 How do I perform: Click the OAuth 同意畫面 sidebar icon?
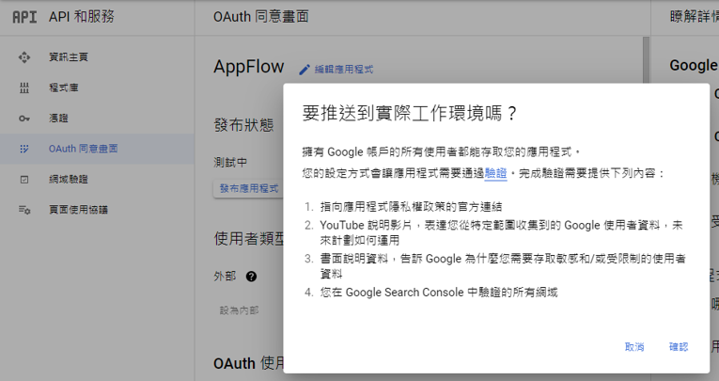pyautogui.click(x=24, y=149)
